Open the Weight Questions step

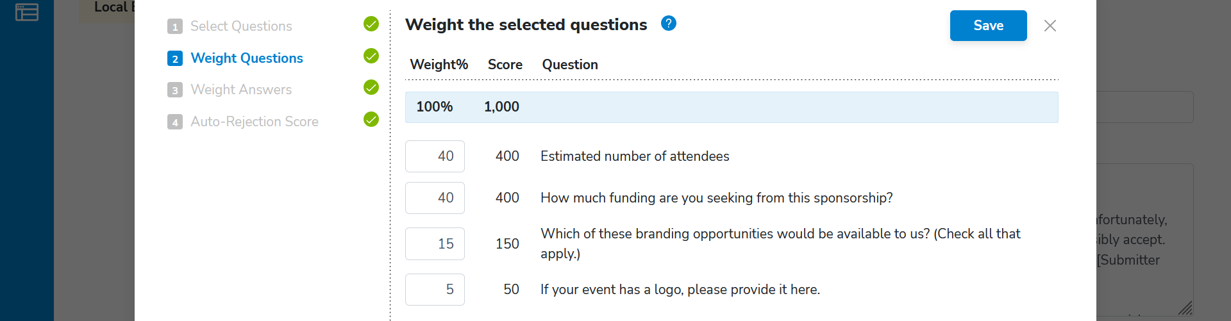[x=247, y=58]
